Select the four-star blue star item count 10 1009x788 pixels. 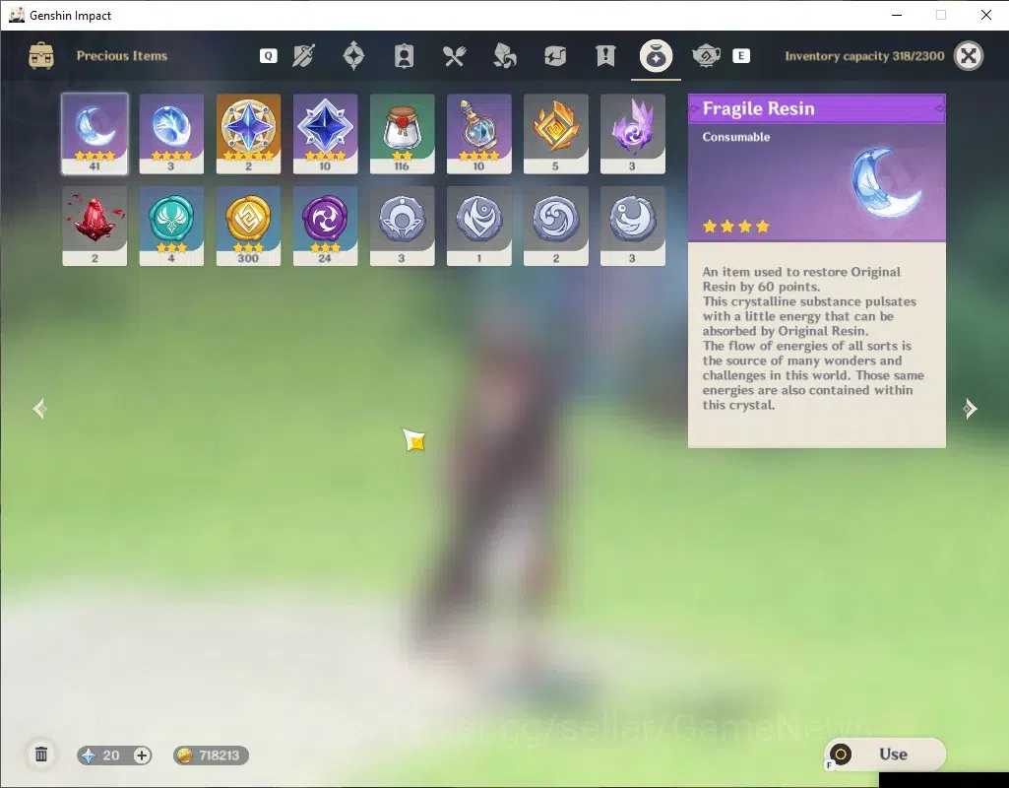[x=325, y=134]
